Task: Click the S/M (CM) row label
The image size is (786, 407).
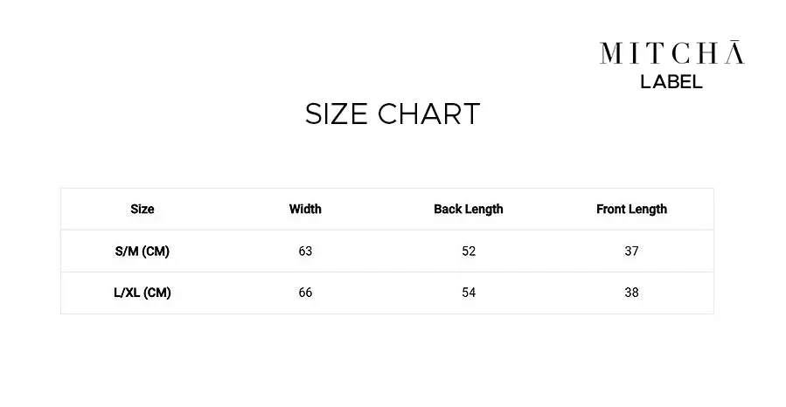Action: tap(143, 251)
